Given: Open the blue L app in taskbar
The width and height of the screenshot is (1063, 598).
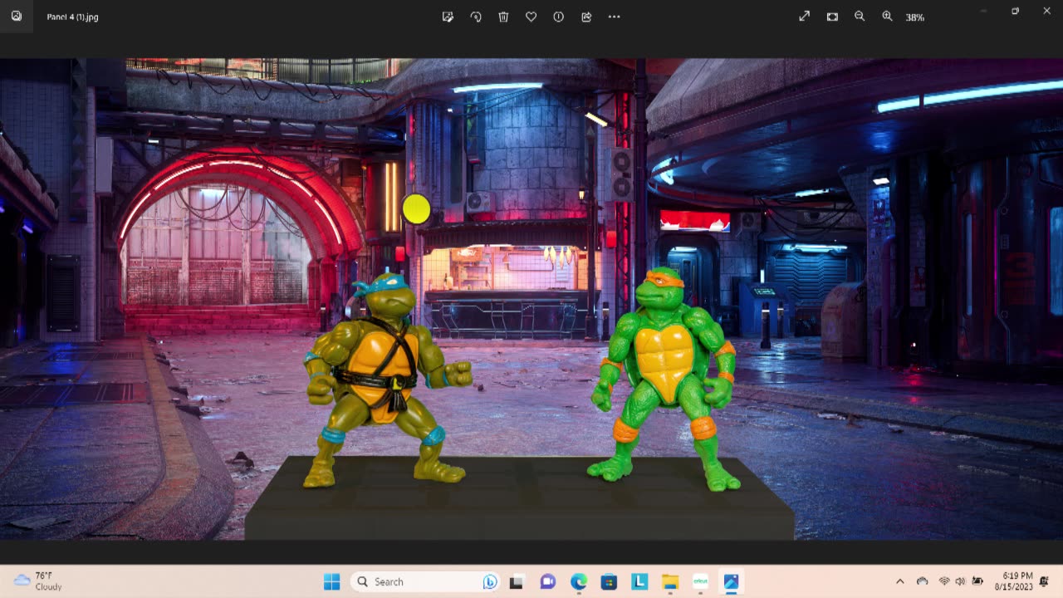Looking at the screenshot, I should click(639, 582).
